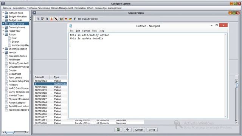The width and height of the screenshot is (242, 136).
Task: Click the patron table scroll down arrow
Action: [237, 122]
